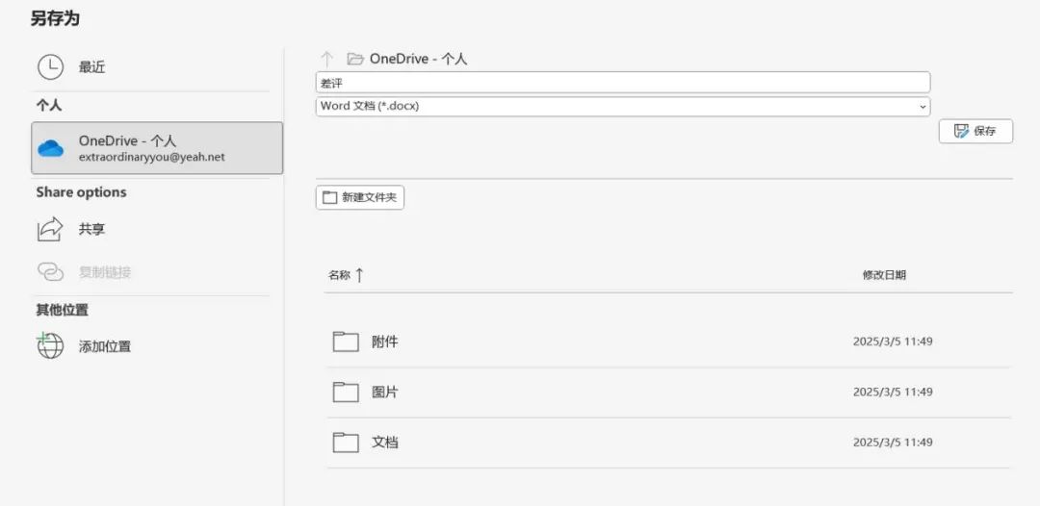
Task: Sort by the 修改日期 column header
Action: [884, 275]
